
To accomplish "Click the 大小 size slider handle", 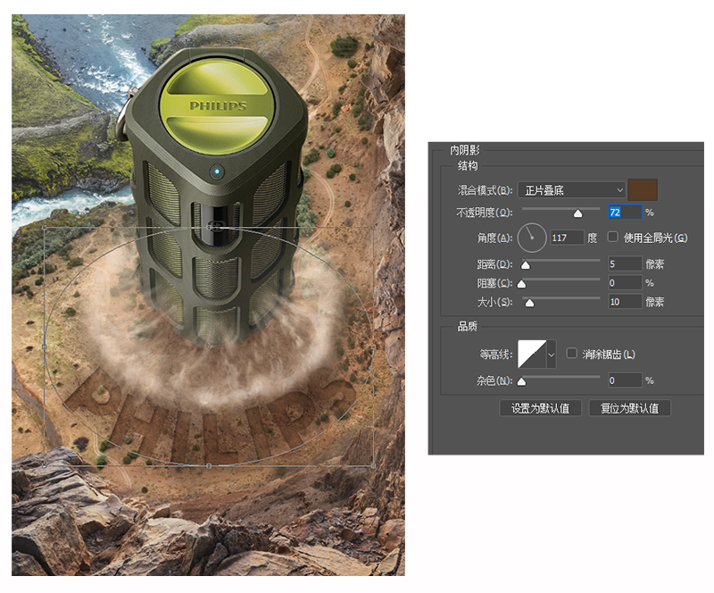I will click(x=529, y=303).
